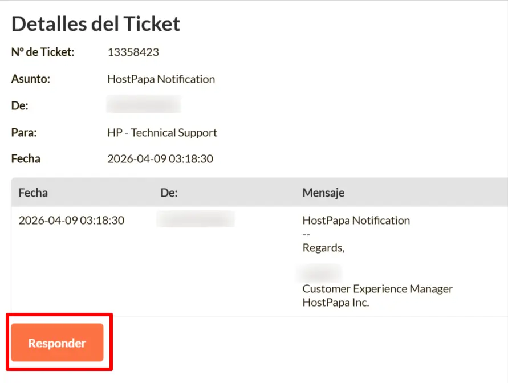Click the De: column header in the table
Screen dimensions: 508x383
[169, 193]
